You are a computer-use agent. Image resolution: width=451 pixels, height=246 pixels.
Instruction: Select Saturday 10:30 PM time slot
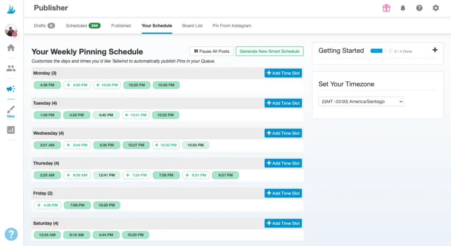coord(136,235)
